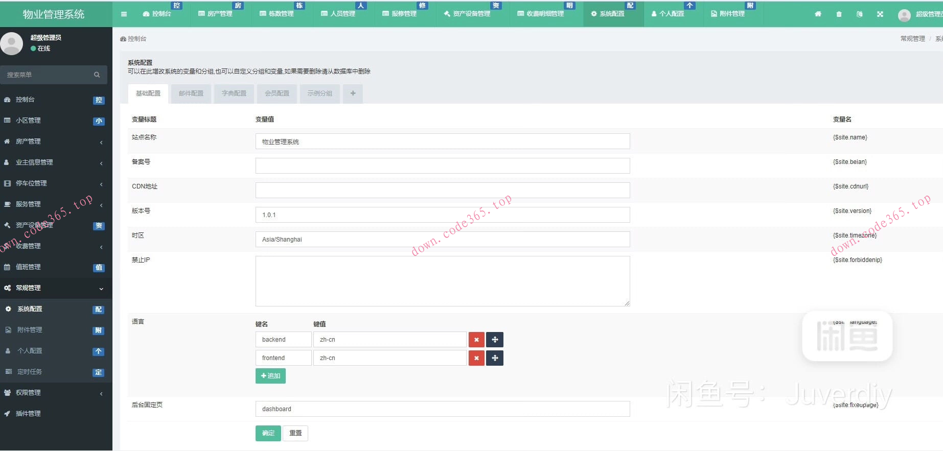Add a language row with 追加

pyautogui.click(x=270, y=376)
